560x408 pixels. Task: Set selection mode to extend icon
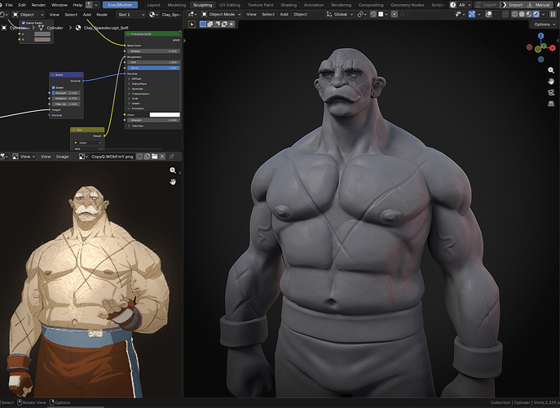(x=210, y=24)
